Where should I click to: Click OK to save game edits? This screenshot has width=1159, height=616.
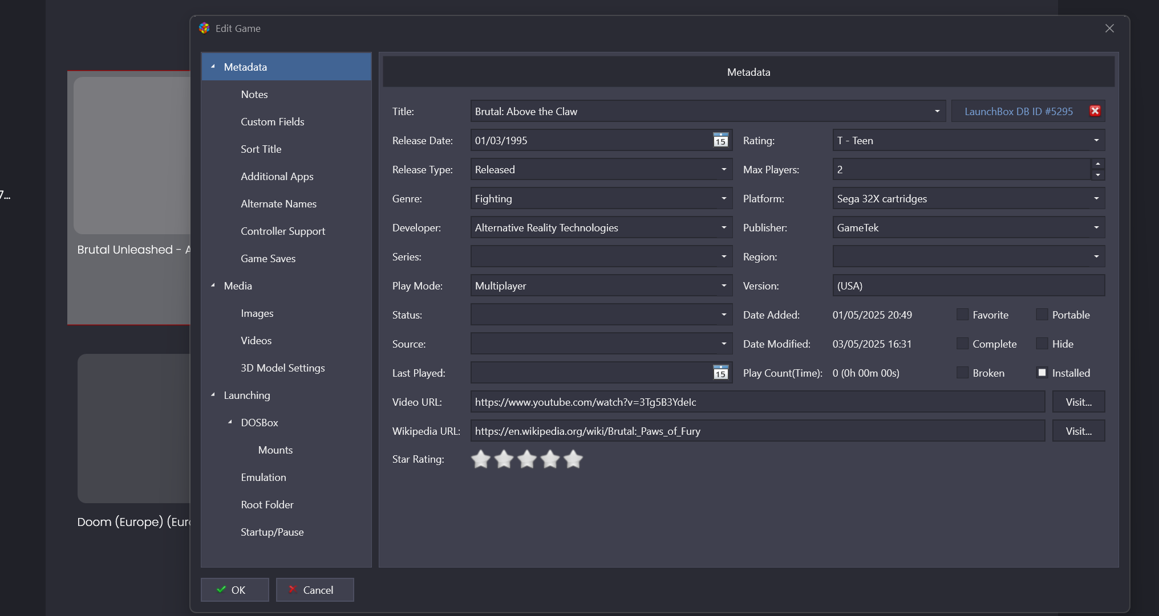point(234,590)
